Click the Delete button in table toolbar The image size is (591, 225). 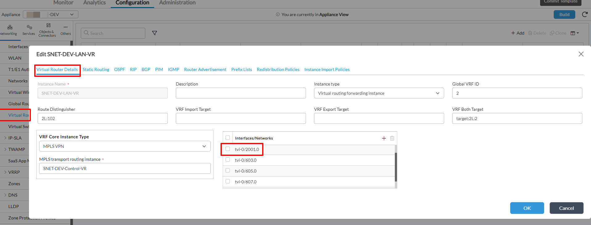pos(537,33)
